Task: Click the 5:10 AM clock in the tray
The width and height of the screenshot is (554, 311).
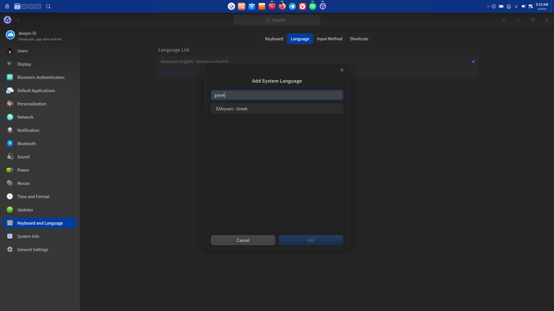Action: click(542, 6)
